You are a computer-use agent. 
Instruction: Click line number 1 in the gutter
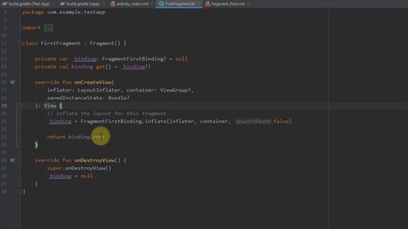click(x=5, y=12)
